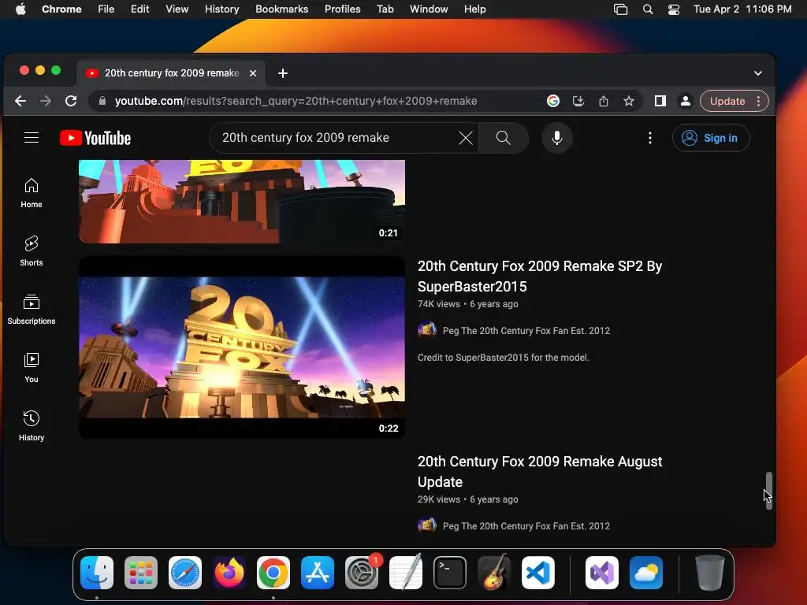Open the 0:22 video thumbnail
Viewport: 807px width, 605px height.
click(242, 347)
